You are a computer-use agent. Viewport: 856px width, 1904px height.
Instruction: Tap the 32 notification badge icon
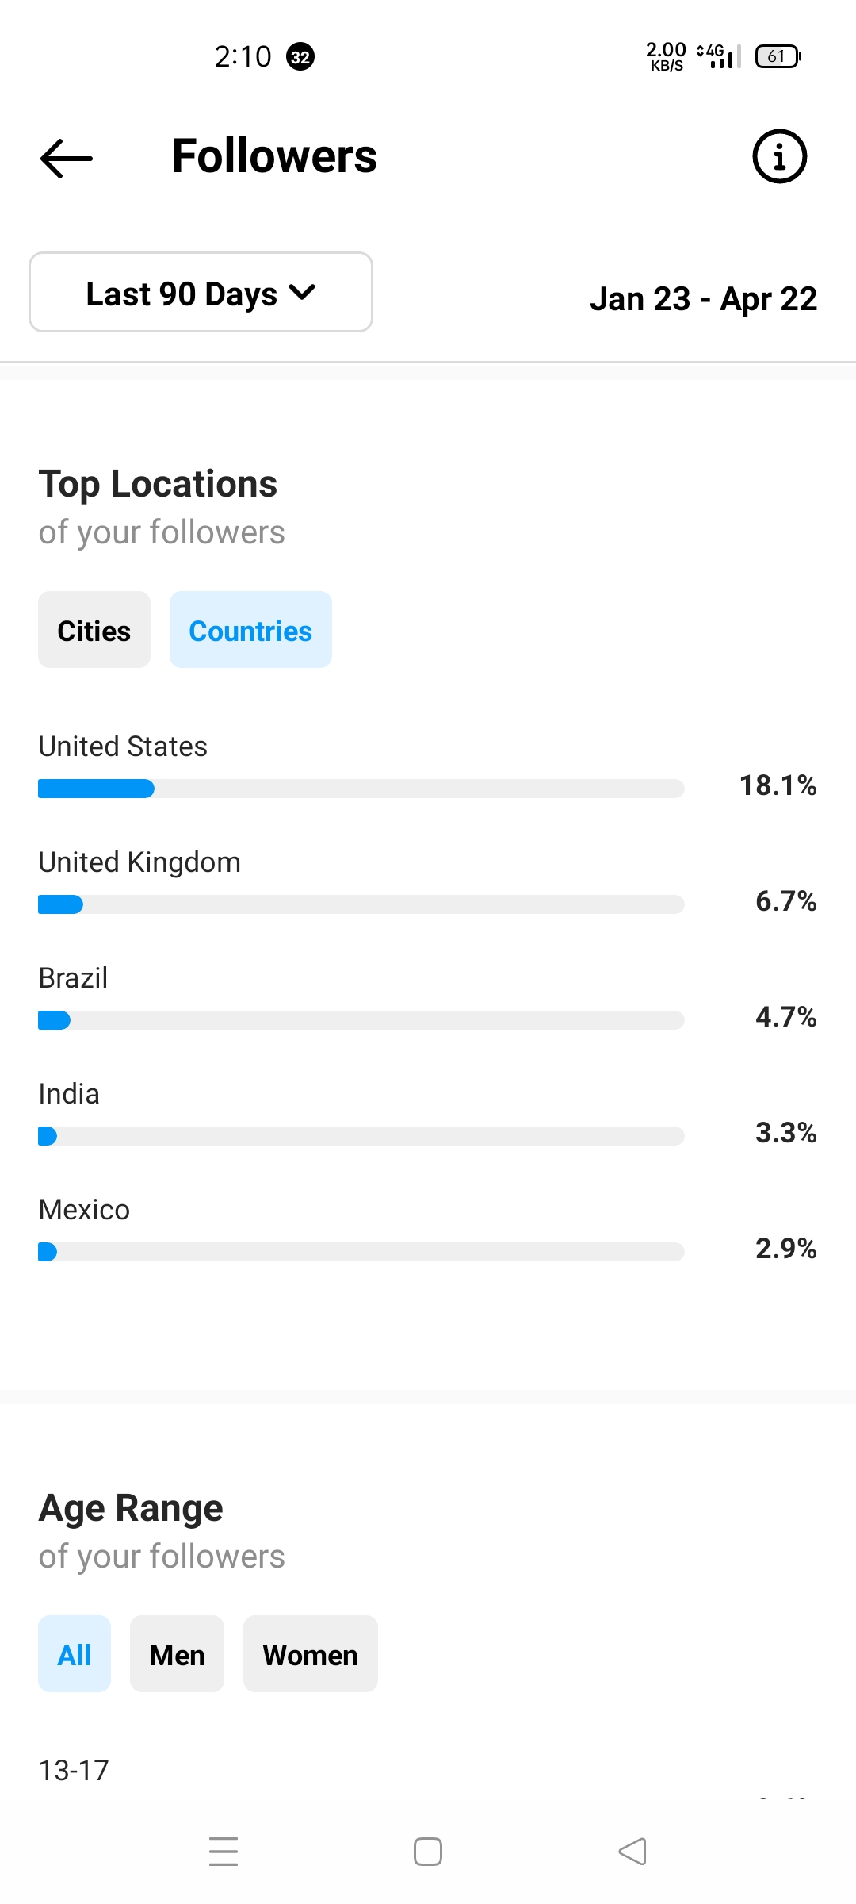tap(300, 57)
